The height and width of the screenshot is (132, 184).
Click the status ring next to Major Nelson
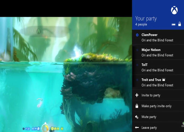point(137,50)
